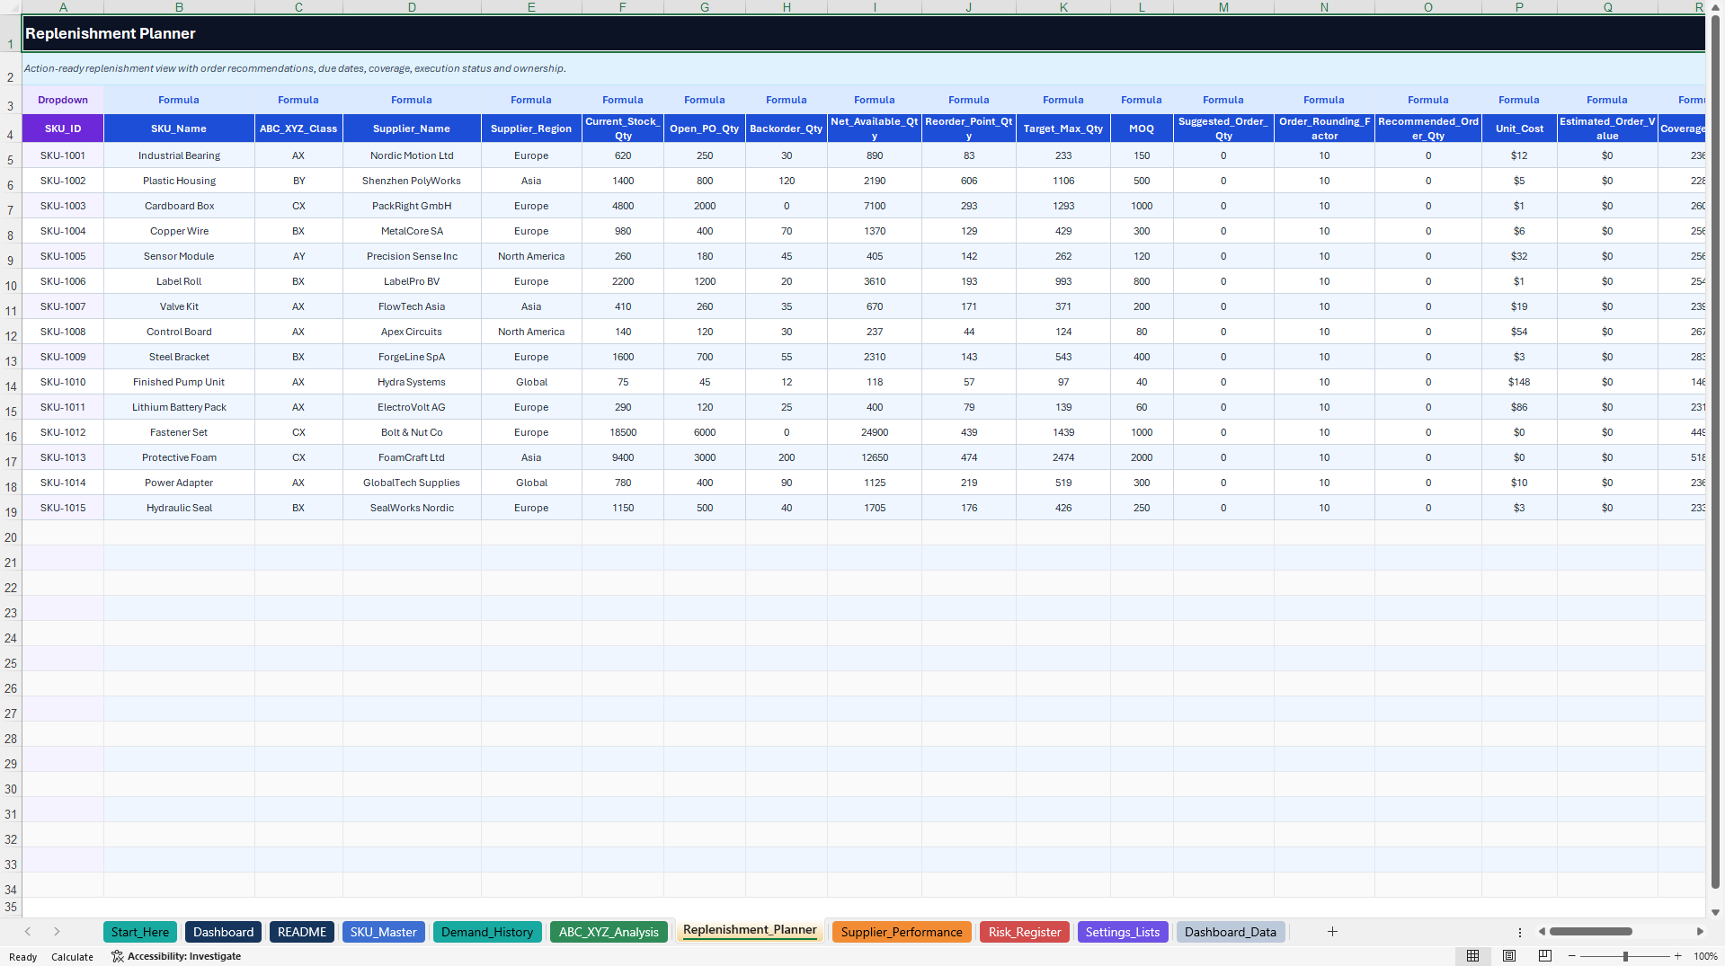Switch to Page Layout view icon
The height and width of the screenshot is (966, 1725).
point(1509,956)
